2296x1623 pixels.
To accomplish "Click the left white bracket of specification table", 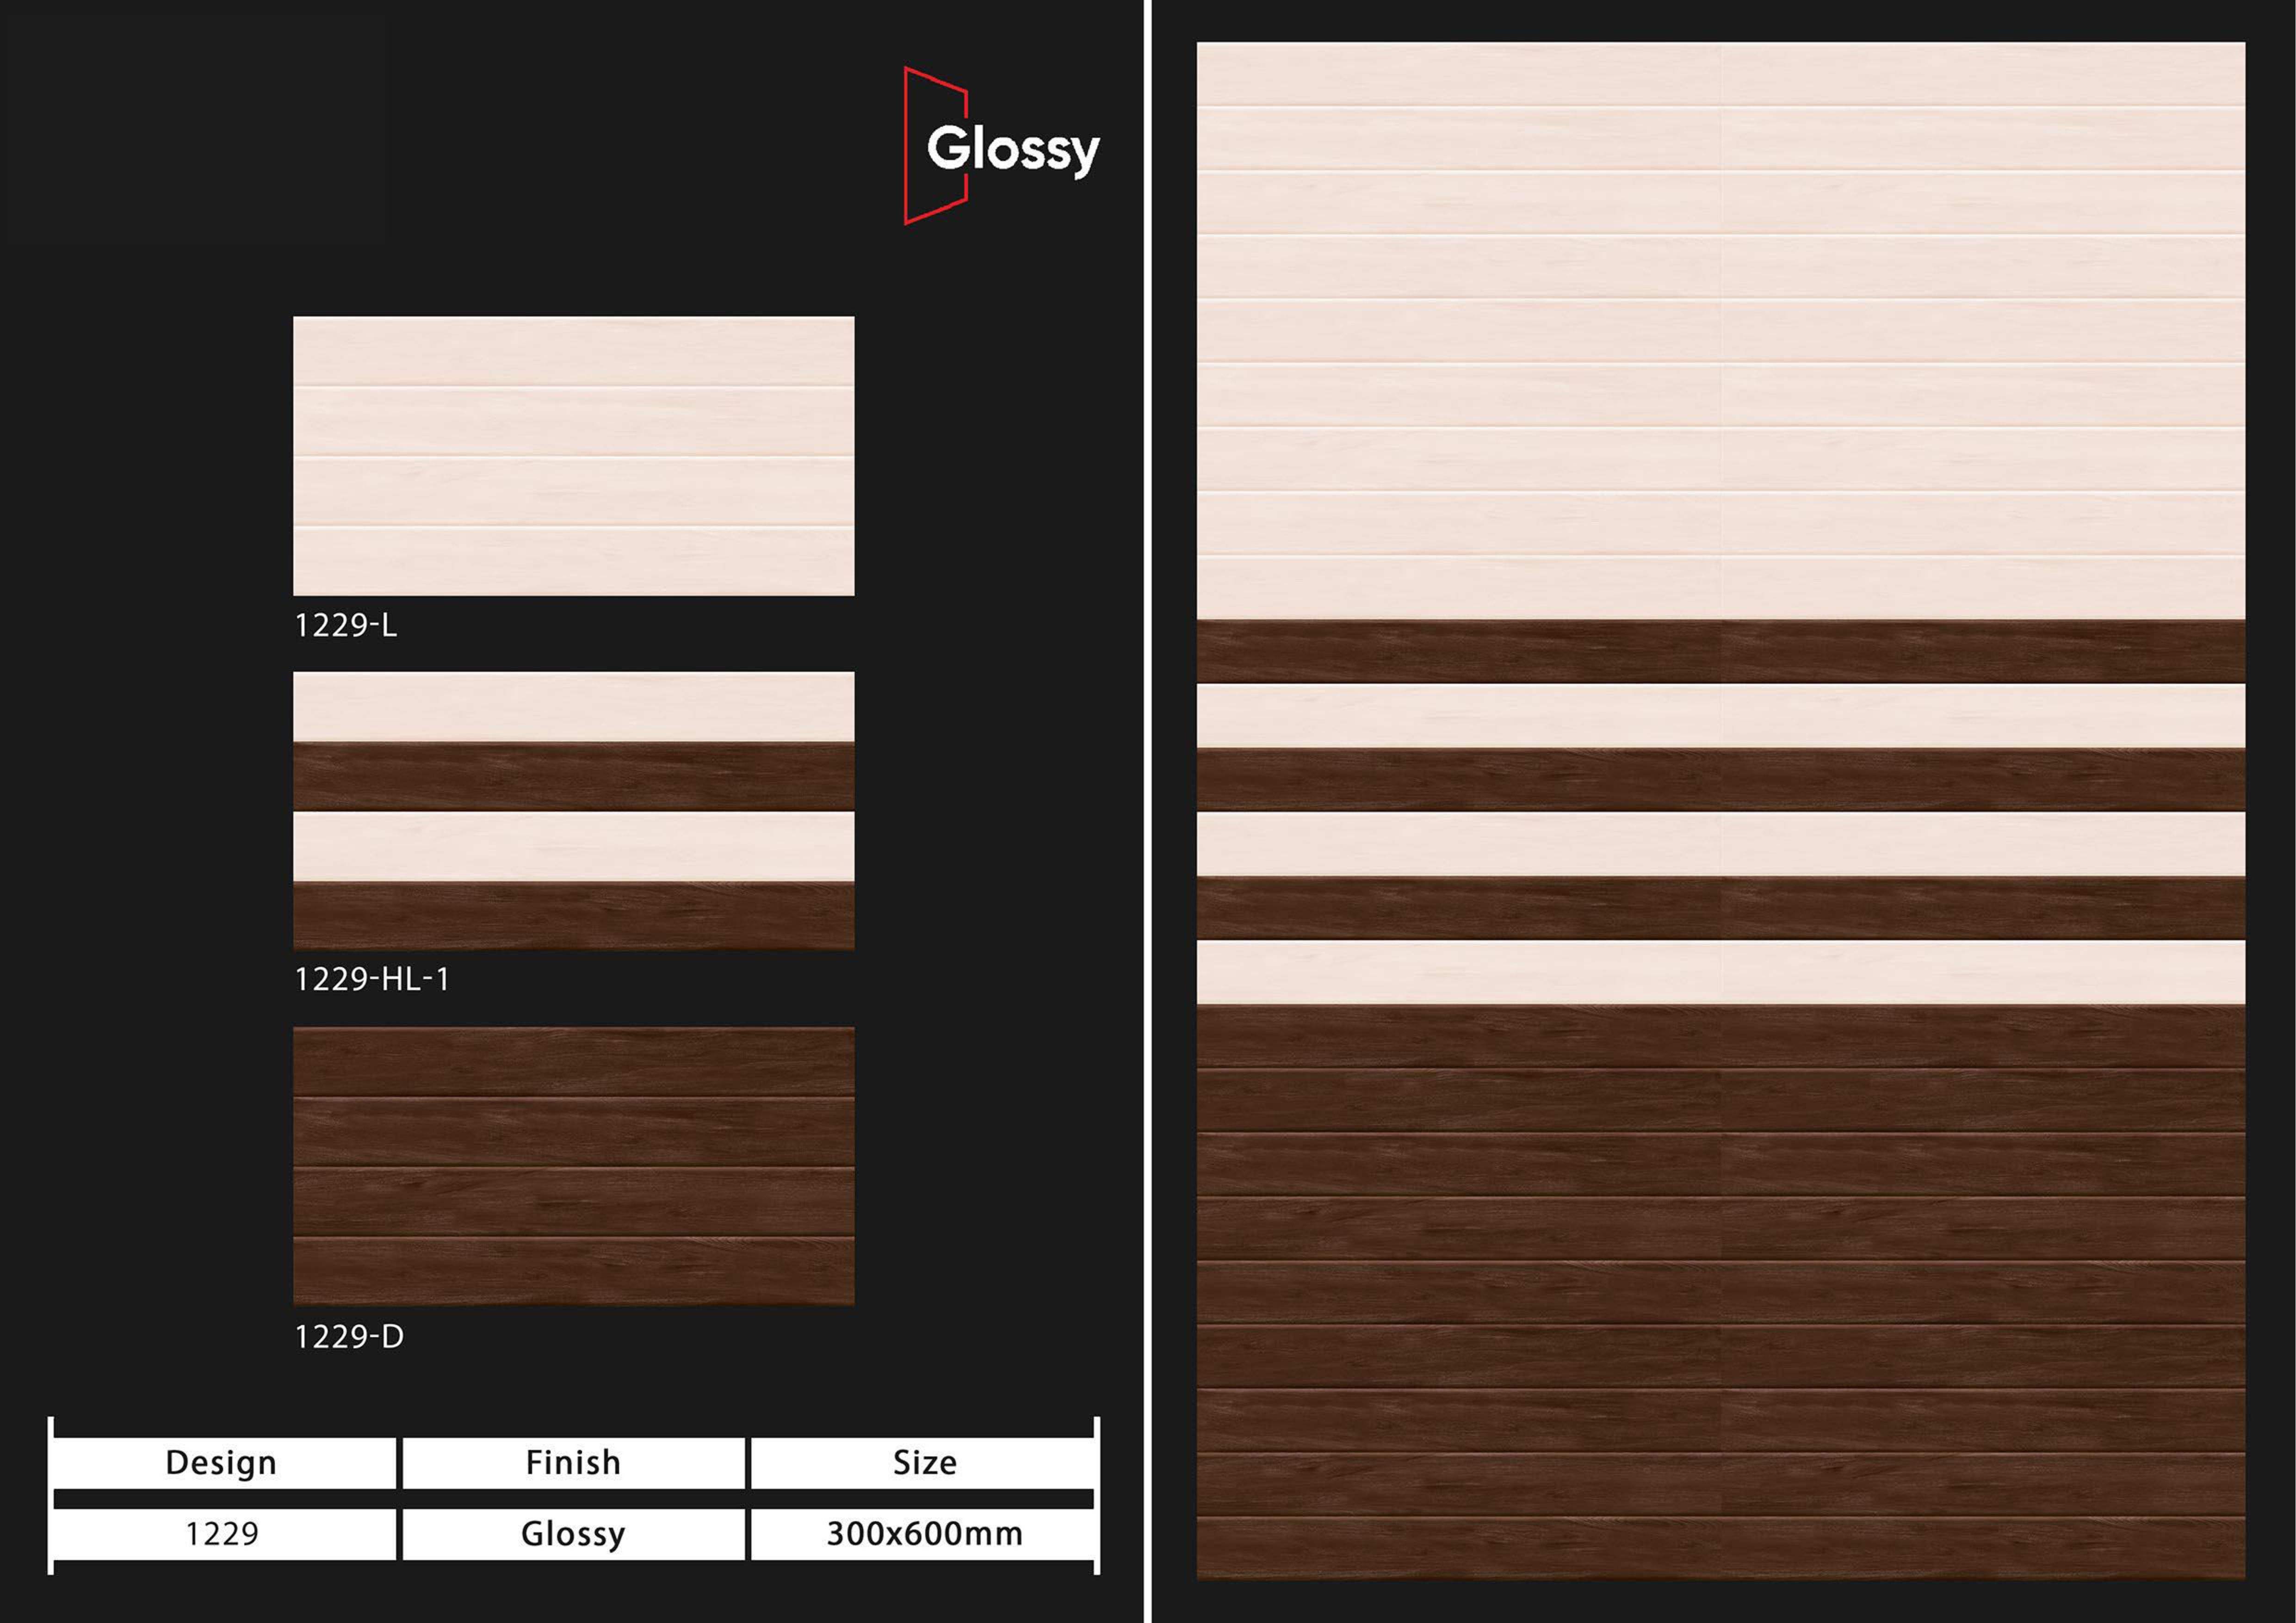I will pyautogui.click(x=50, y=1495).
